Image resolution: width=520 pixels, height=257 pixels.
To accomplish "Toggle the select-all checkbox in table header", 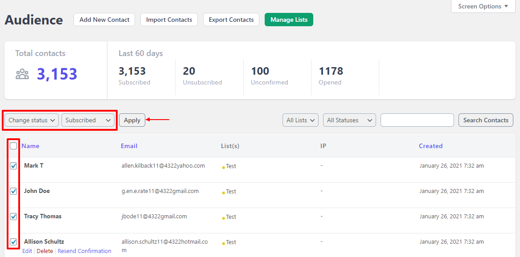I will [x=13, y=146].
